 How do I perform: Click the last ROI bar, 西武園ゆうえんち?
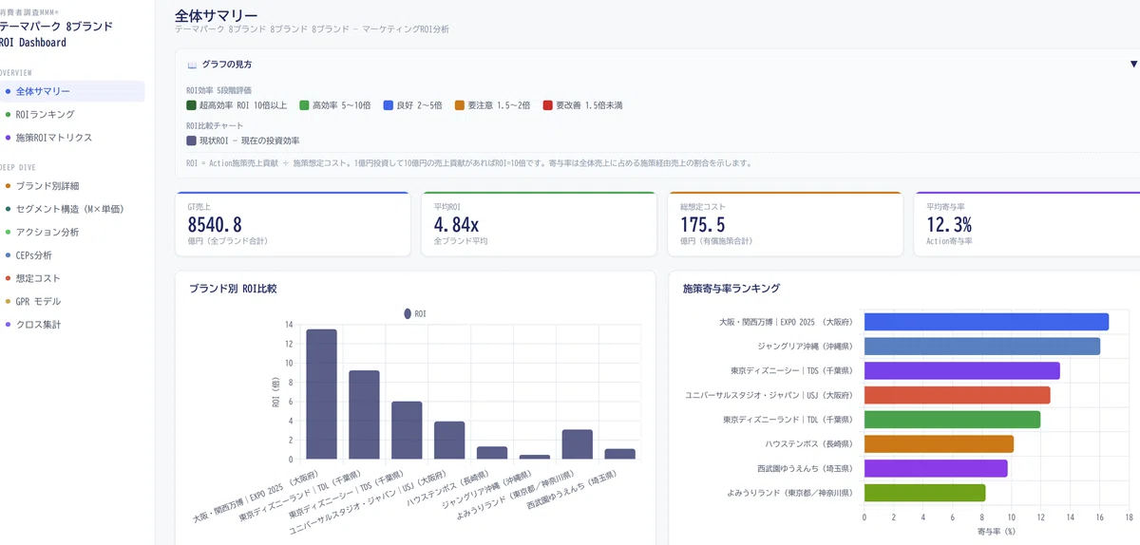[620, 454]
